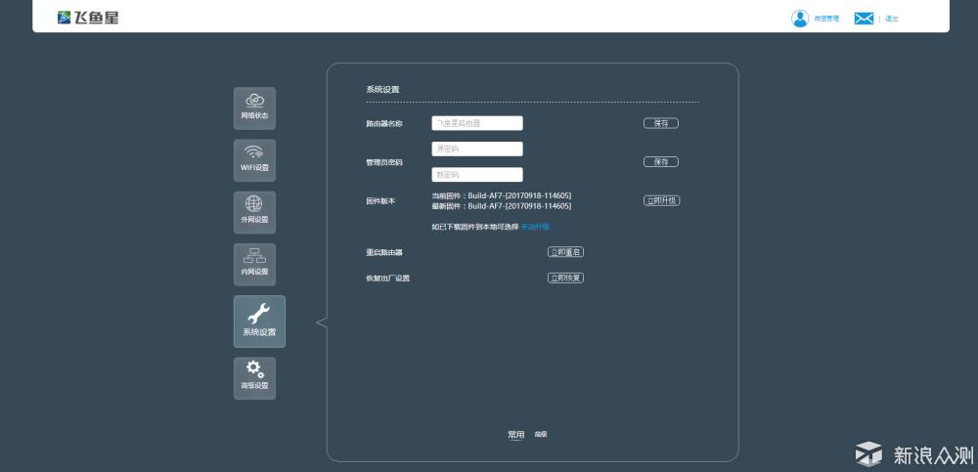Open WiFi设置 in the sidebar
Screen dimensions: 978x472
click(x=254, y=160)
